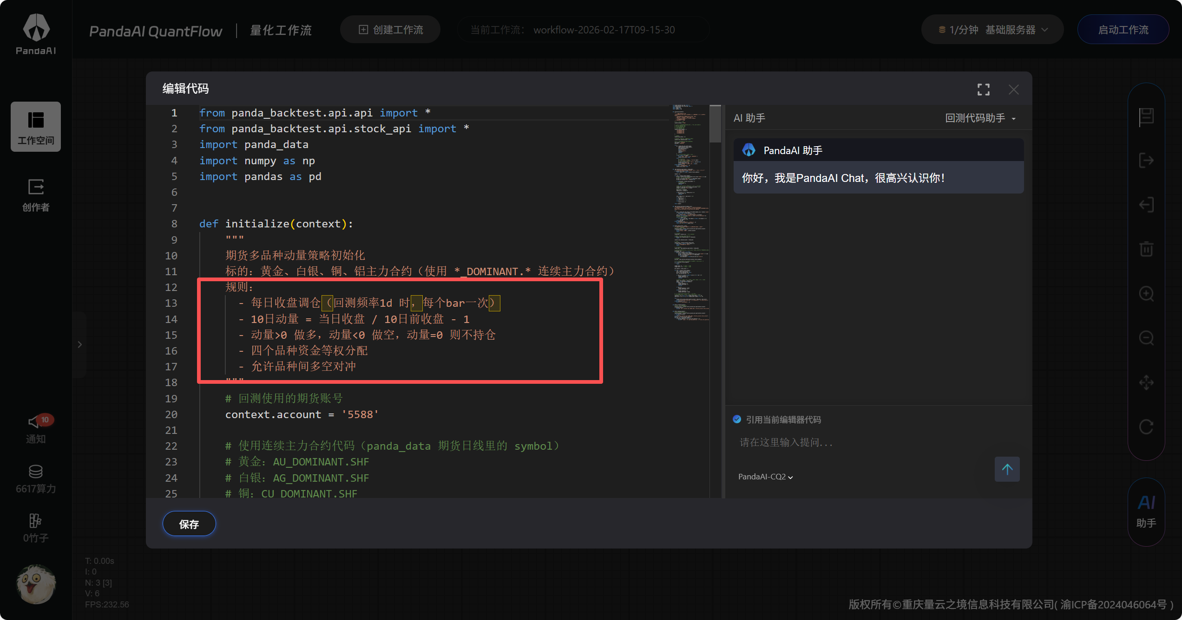Click the 启动工作流 button
Viewport: 1182px width, 620px height.
1123,30
